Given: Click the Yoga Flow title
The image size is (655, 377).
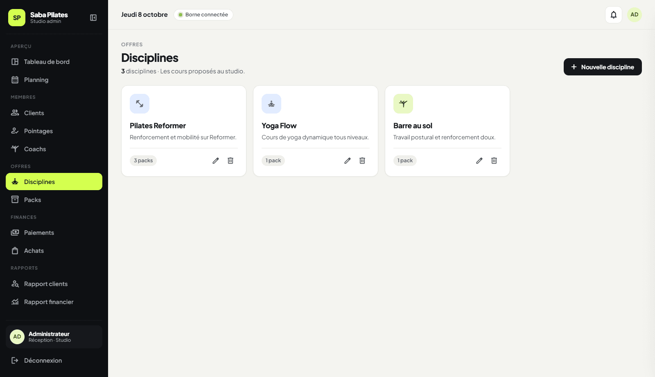Looking at the screenshot, I should point(279,126).
